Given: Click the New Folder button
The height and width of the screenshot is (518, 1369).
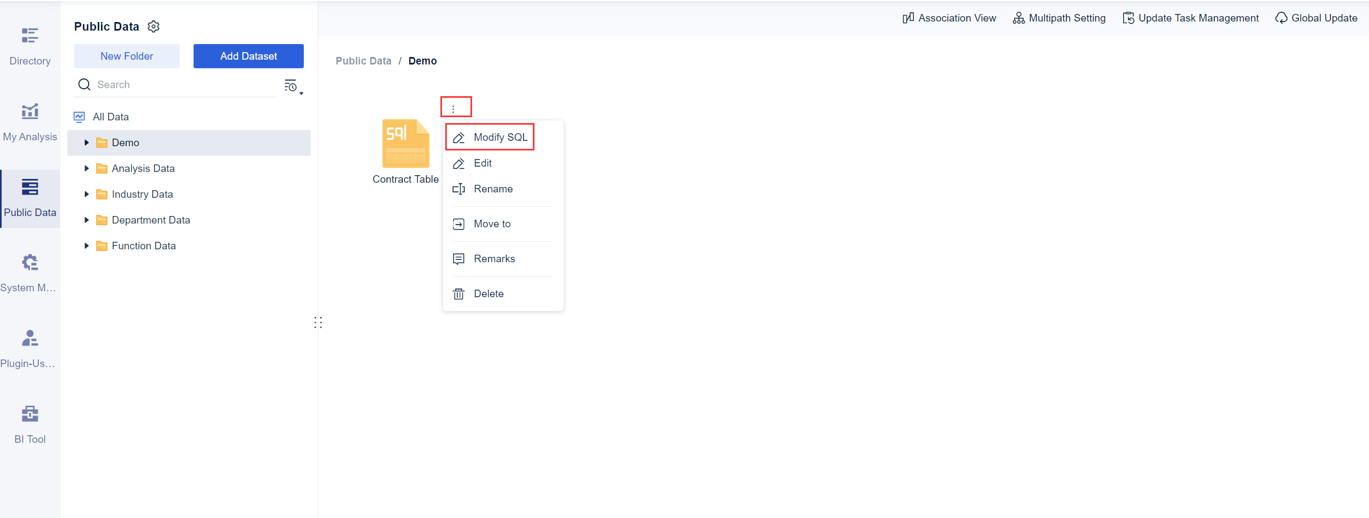Looking at the screenshot, I should [126, 56].
